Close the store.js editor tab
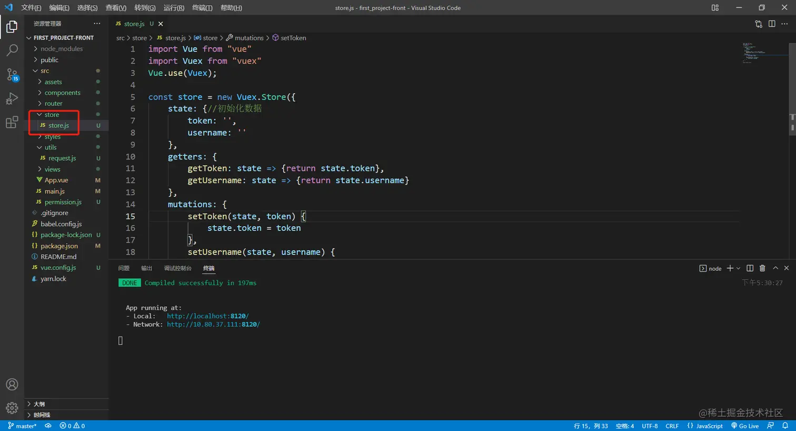The height and width of the screenshot is (431, 796). pos(161,24)
